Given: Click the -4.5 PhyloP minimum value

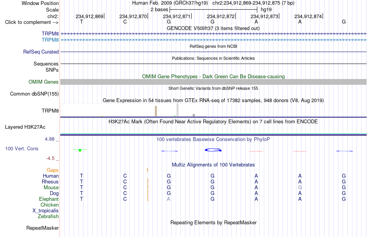Looking at the screenshot, I should point(50,158).
